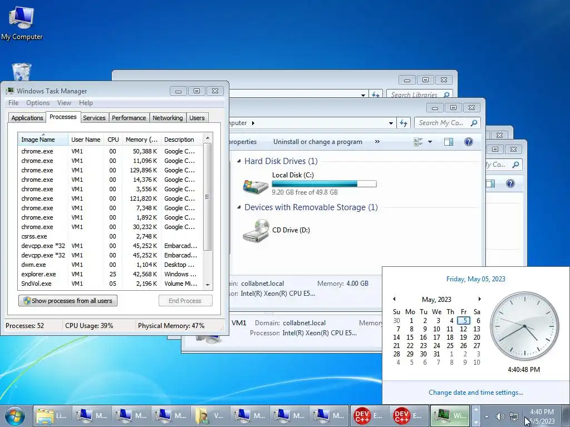Viewport: 570px width, 427px height.
Task: Click the End Process button
Action: click(x=185, y=301)
